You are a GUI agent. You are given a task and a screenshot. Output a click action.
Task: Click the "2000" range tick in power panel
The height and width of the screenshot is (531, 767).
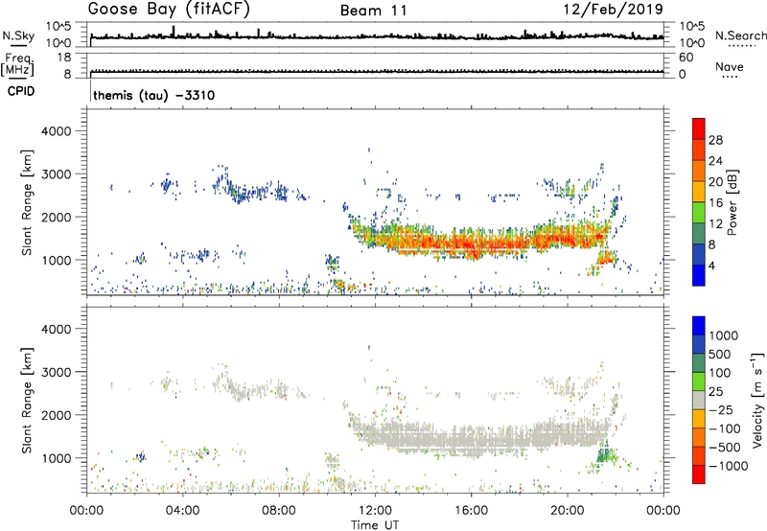tap(56, 217)
